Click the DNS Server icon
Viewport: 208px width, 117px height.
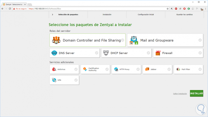coord(54,53)
